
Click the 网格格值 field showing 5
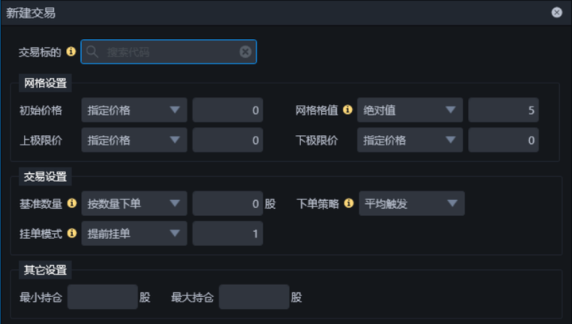[x=503, y=110]
